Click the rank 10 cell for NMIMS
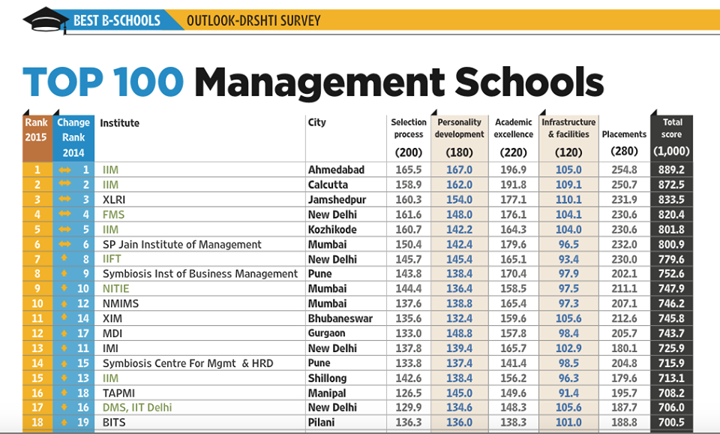The width and height of the screenshot is (720, 434). click(x=37, y=304)
